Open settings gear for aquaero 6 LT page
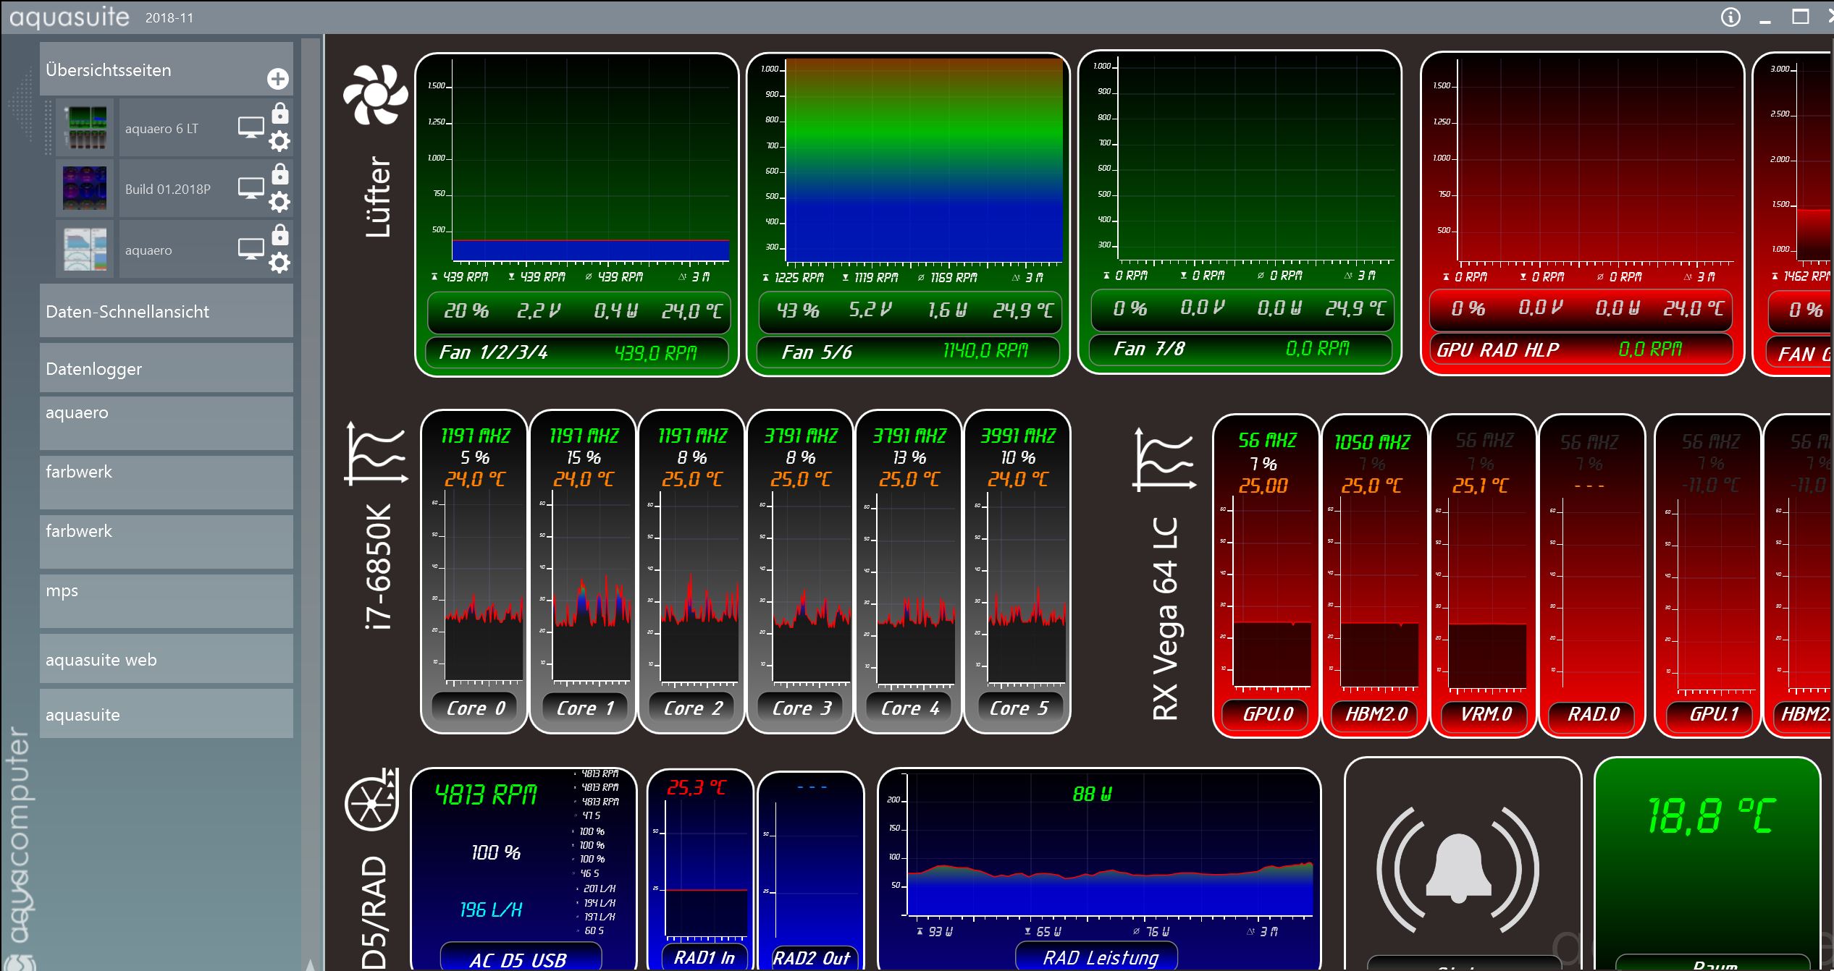The image size is (1834, 971). tap(279, 141)
